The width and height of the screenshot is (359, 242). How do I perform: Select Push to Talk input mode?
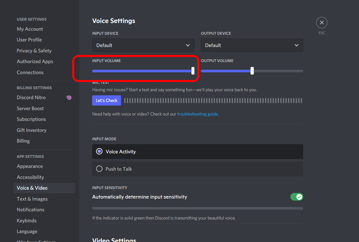(x=198, y=169)
